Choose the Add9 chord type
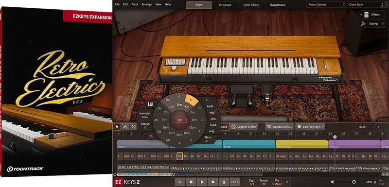This screenshot has height=187, width=389. point(210,106)
